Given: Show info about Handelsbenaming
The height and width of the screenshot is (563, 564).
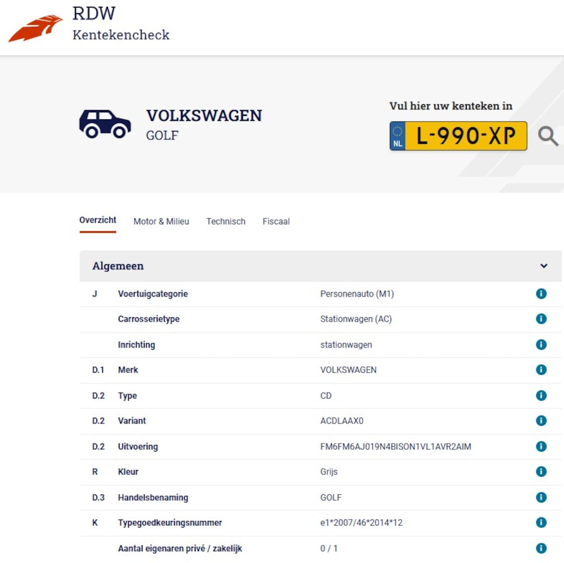Looking at the screenshot, I should (541, 497).
